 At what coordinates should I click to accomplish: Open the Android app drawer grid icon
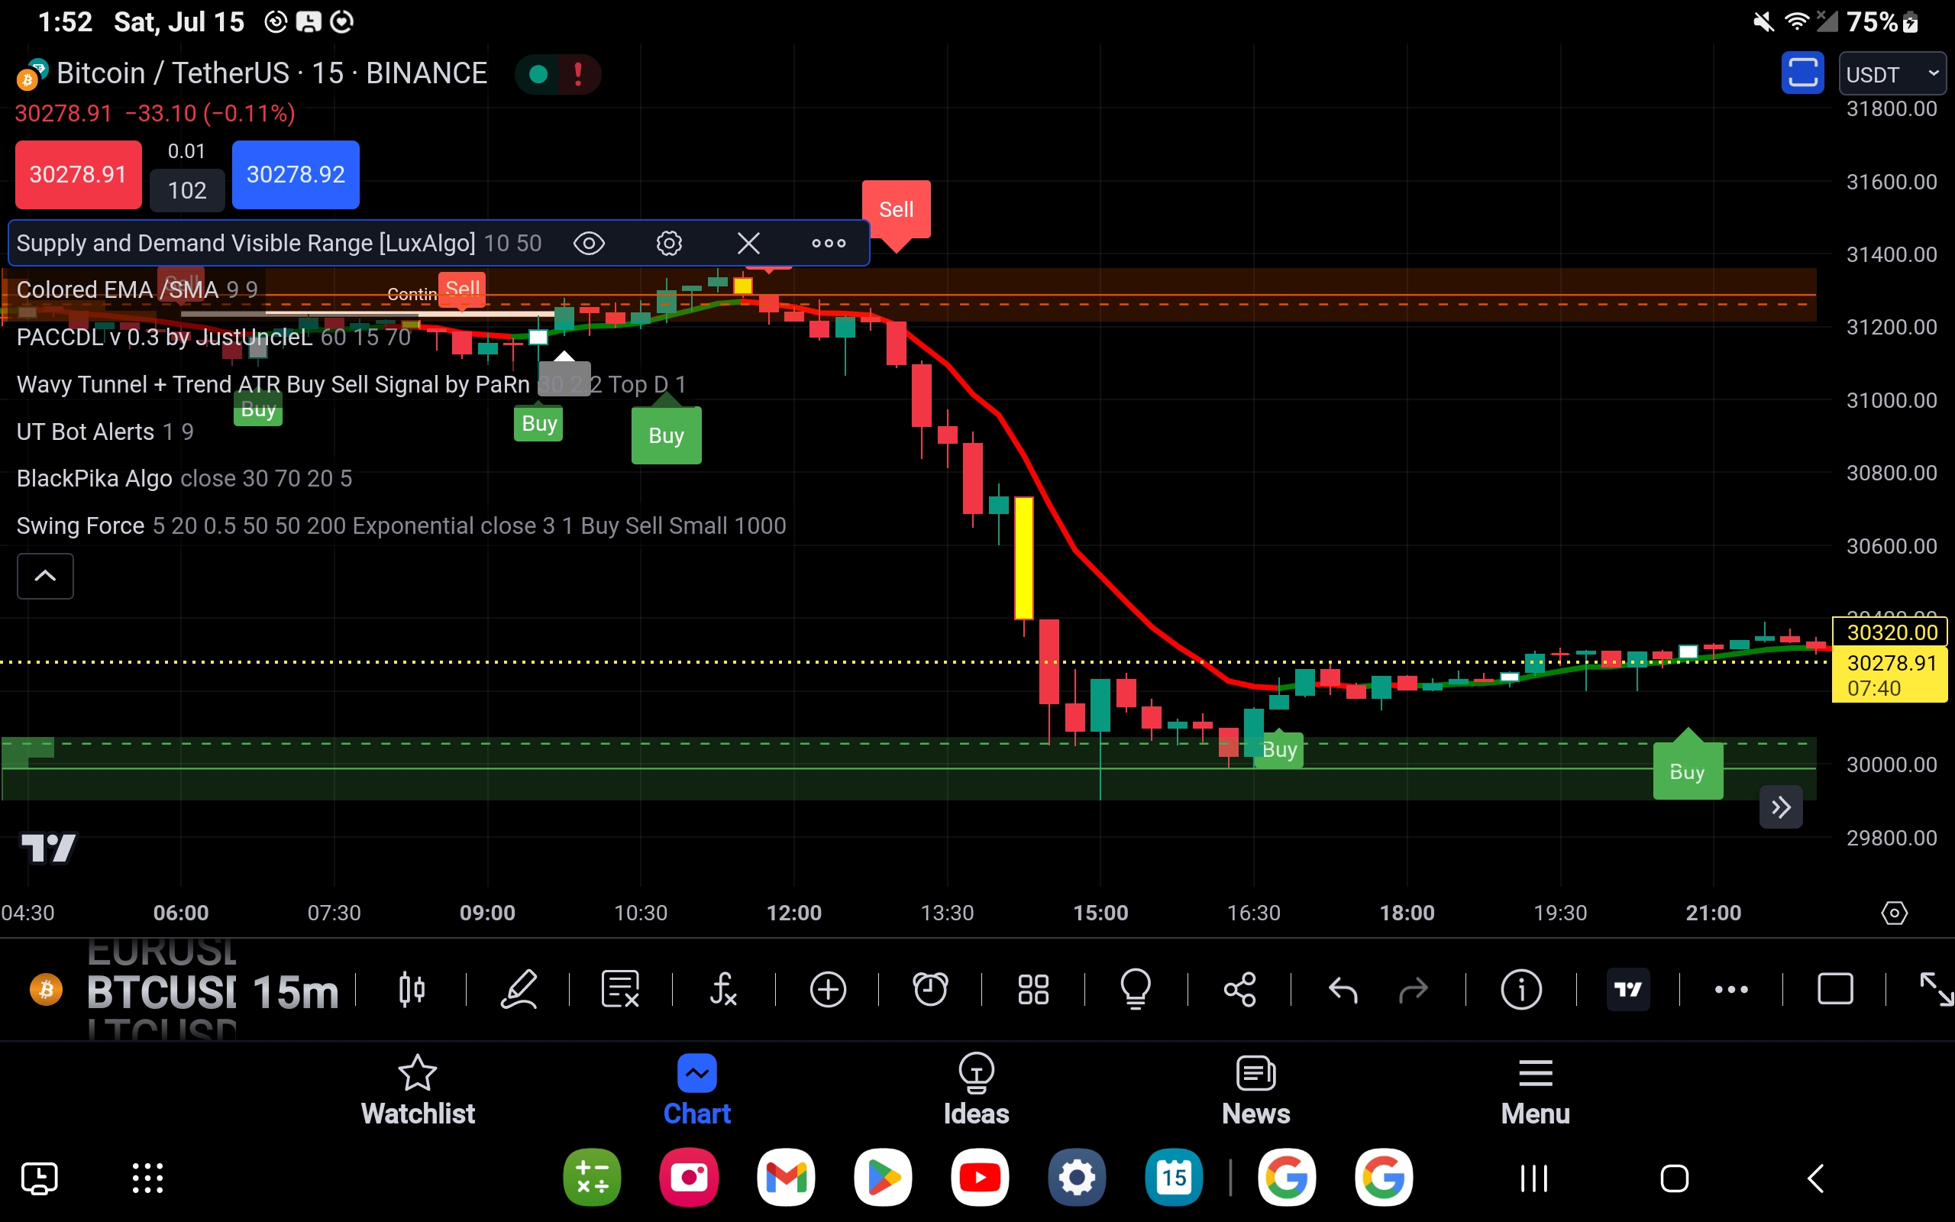click(148, 1178)
